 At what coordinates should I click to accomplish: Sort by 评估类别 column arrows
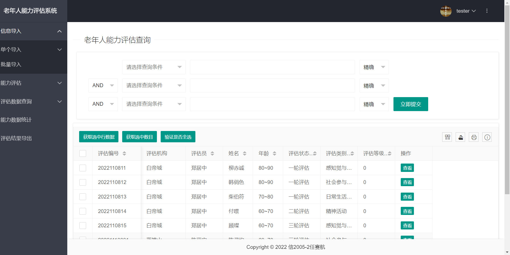point(352,153)
